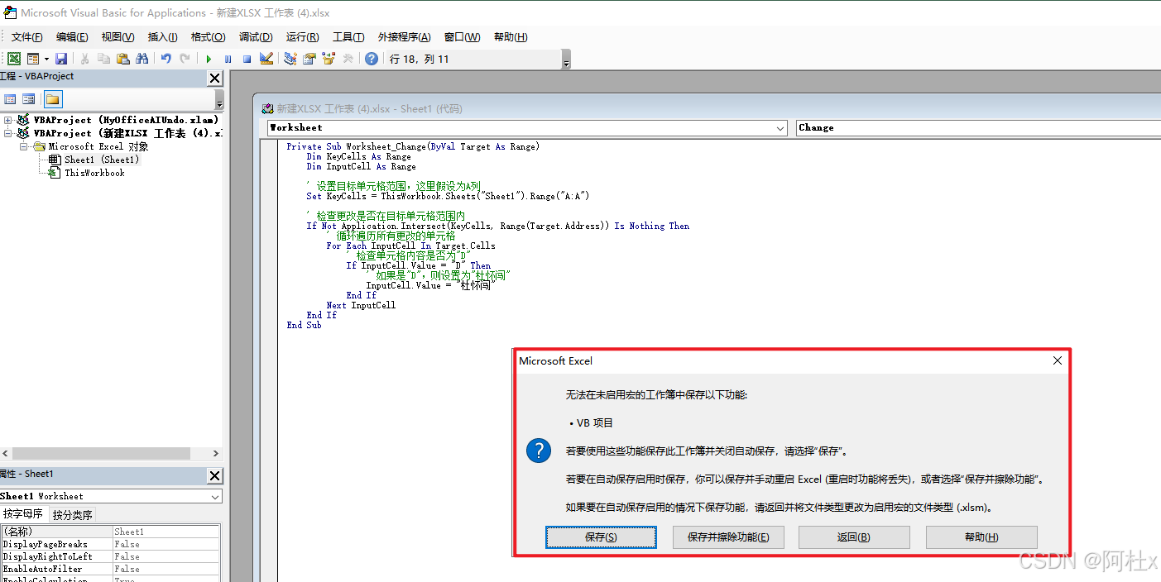This screenshot has height=582, width=1161.
Task: Switch to 按分类序 properties tab
Action: coord(73,515)
